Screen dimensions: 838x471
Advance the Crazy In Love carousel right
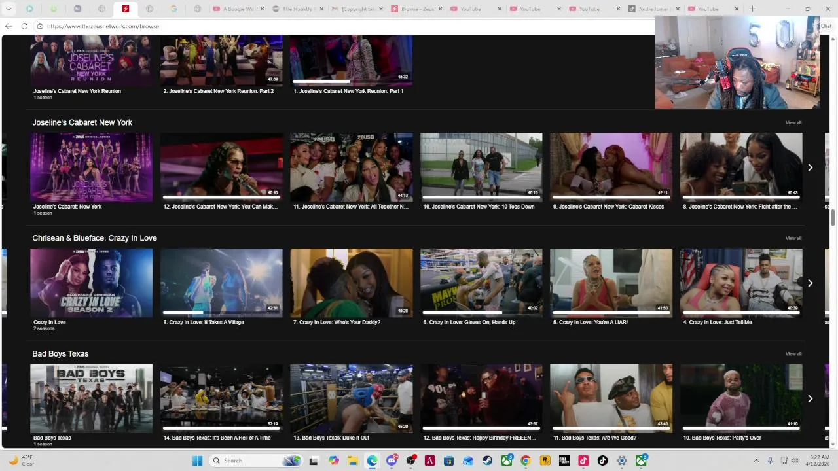pos(810,283)
